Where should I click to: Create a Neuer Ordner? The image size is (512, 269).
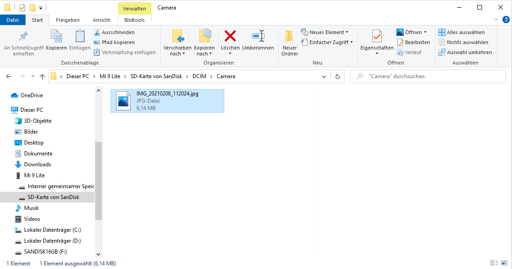pos(289,43)
